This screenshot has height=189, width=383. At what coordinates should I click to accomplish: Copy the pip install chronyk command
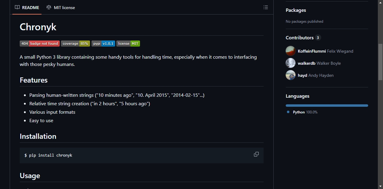pos(256,154)
